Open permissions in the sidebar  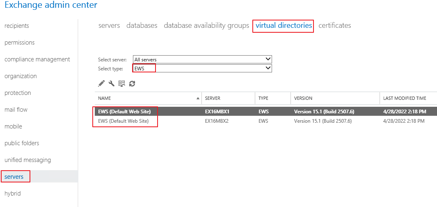coord(20,43)
